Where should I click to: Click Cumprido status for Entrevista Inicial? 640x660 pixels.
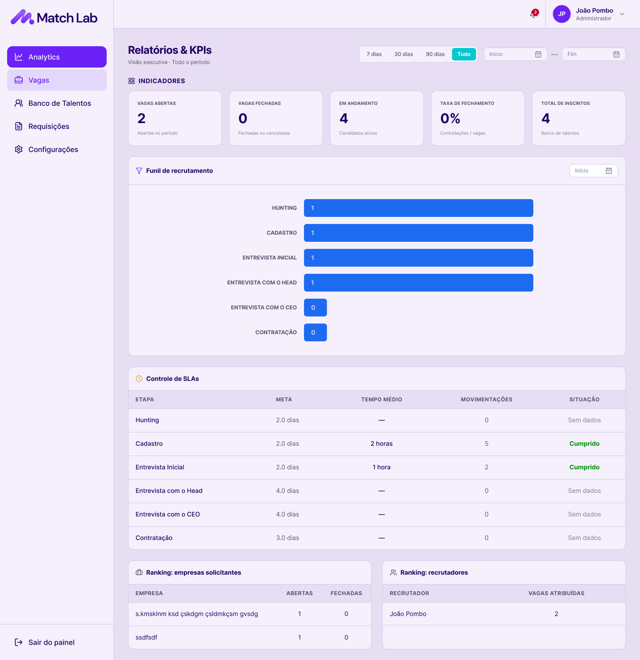tap(584, 467)
